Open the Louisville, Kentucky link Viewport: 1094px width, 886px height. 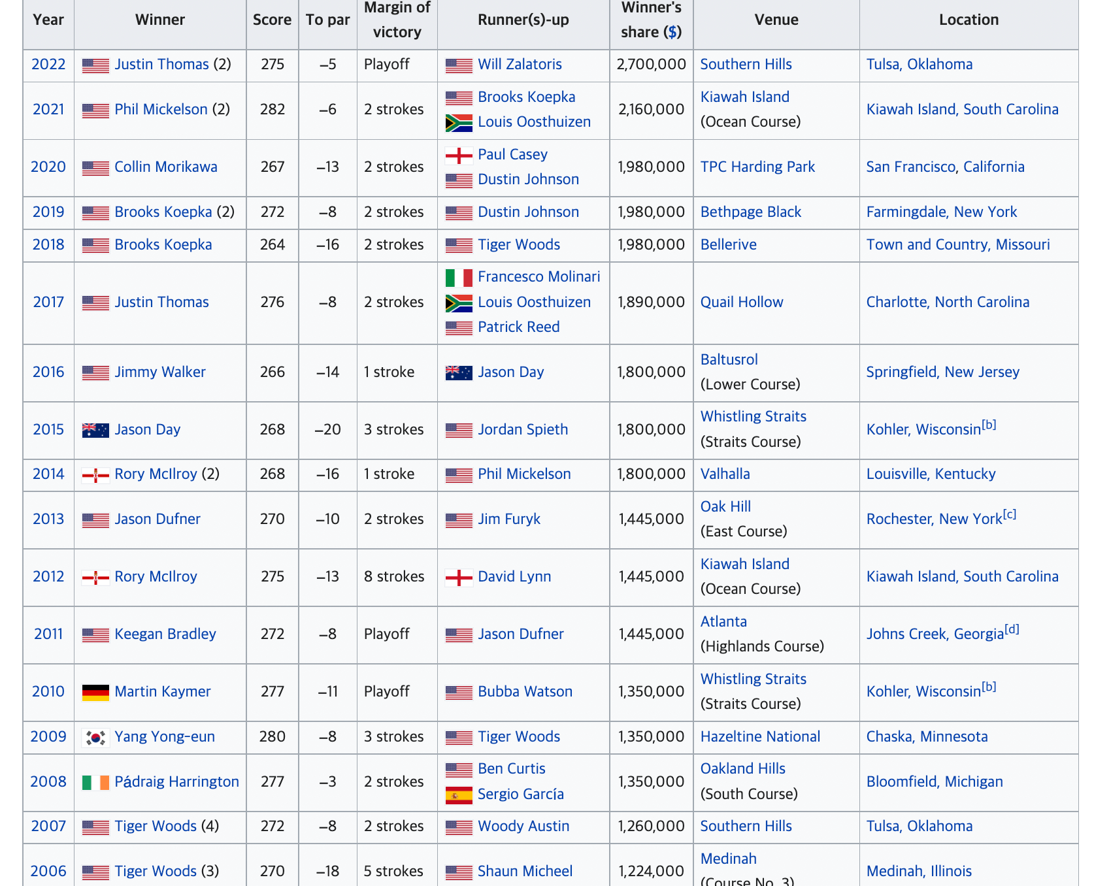click(x=931, y=474)
